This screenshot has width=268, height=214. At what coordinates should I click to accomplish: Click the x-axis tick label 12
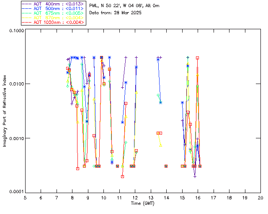(135, 198)
